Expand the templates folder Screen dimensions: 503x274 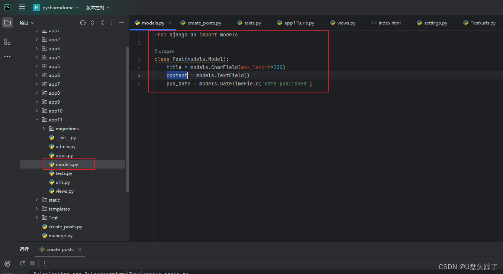36,209
